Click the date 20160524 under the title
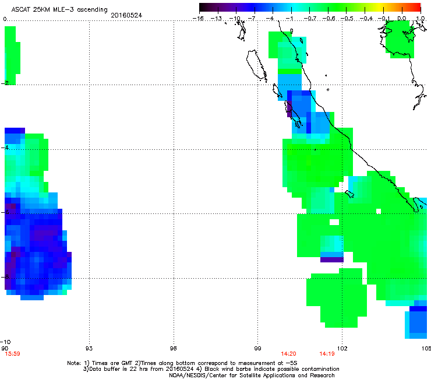 coord(126,15)
